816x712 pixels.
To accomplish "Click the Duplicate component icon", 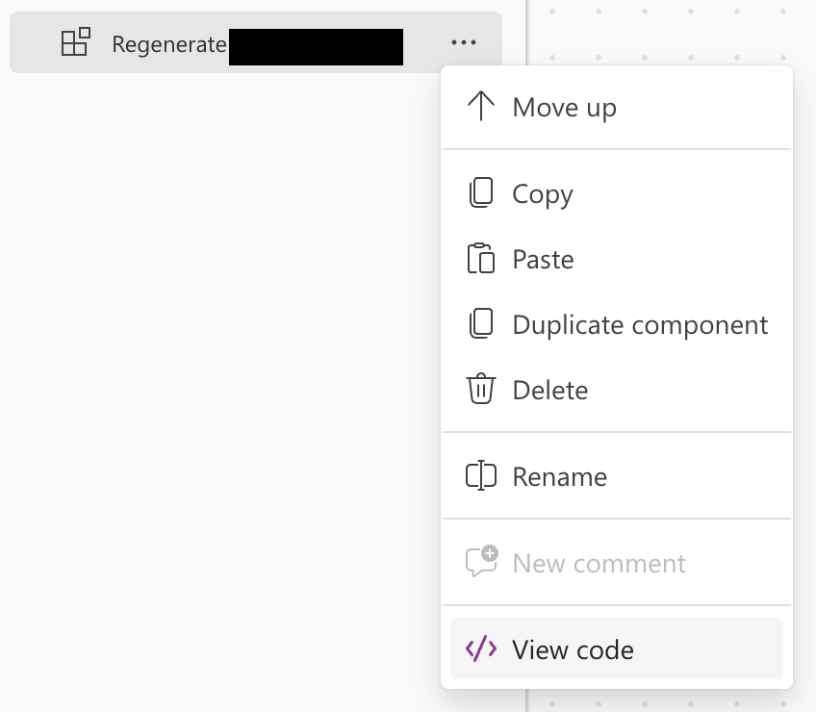I will [x=481, y=324].
